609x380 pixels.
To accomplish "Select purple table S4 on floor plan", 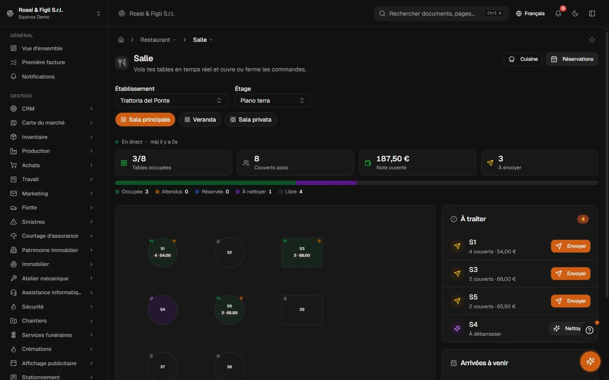I will pos(162,309).
